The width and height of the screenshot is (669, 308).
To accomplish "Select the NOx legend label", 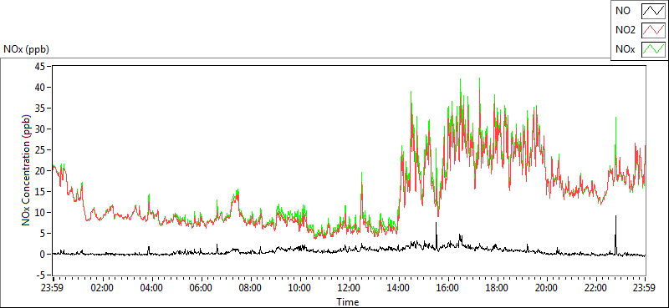I will coord(625,49).
